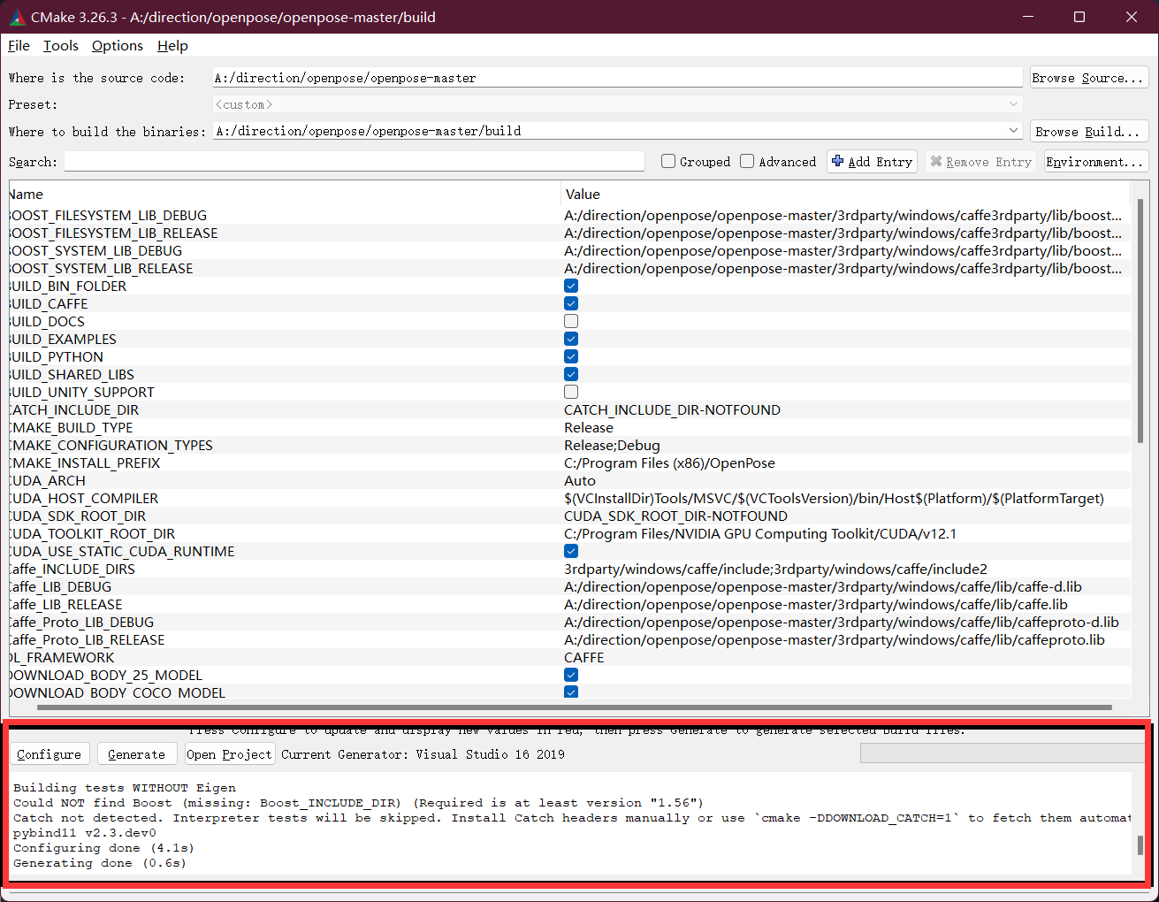1159x902 pixels.
Task: Click the source code path field
Action: coord(617,78)
